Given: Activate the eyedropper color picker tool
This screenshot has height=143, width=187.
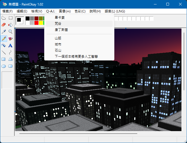Looking at the screenshot, I should (4, 32).
